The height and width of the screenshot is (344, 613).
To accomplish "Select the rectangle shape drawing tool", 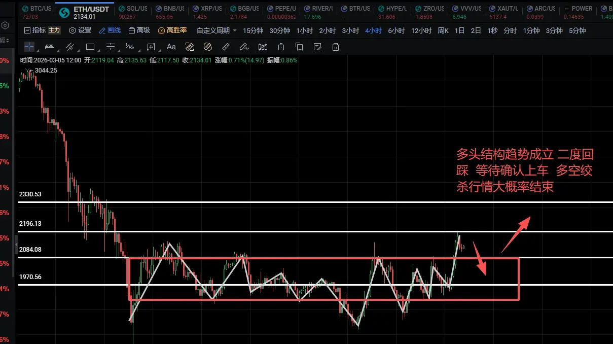I will point(90,47).
